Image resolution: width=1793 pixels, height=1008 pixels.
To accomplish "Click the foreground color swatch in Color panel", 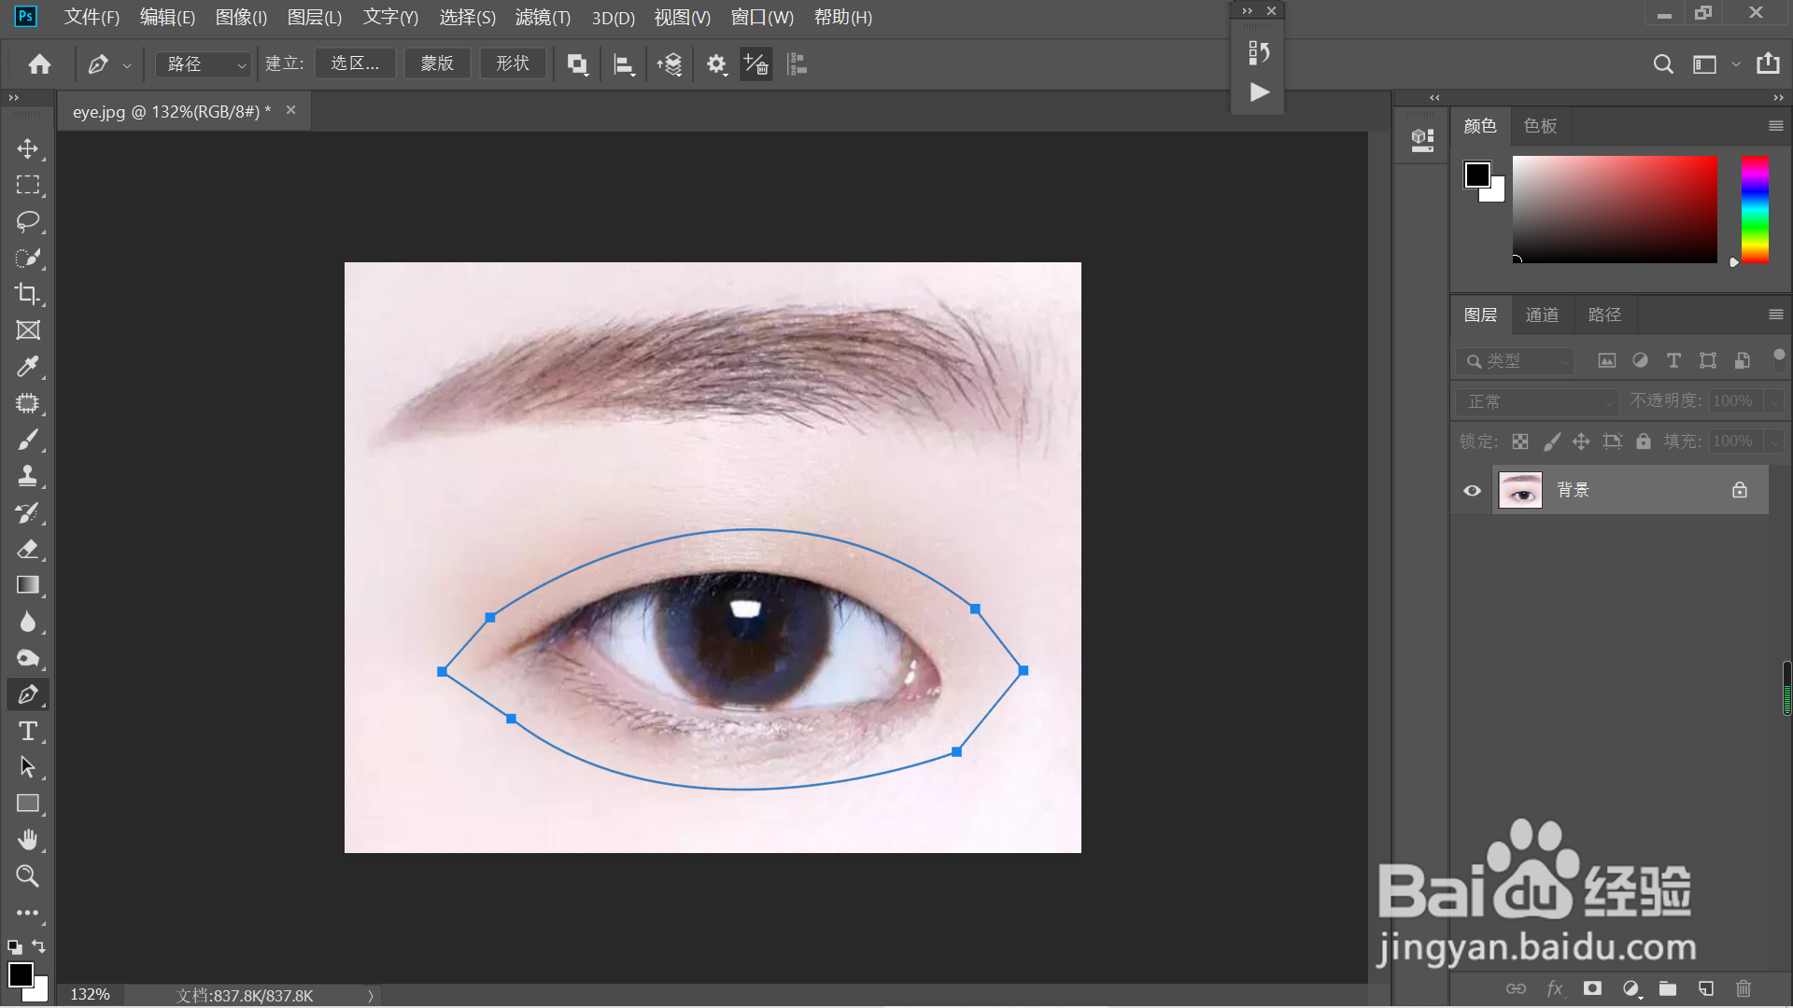I will tap(1476, 175).
